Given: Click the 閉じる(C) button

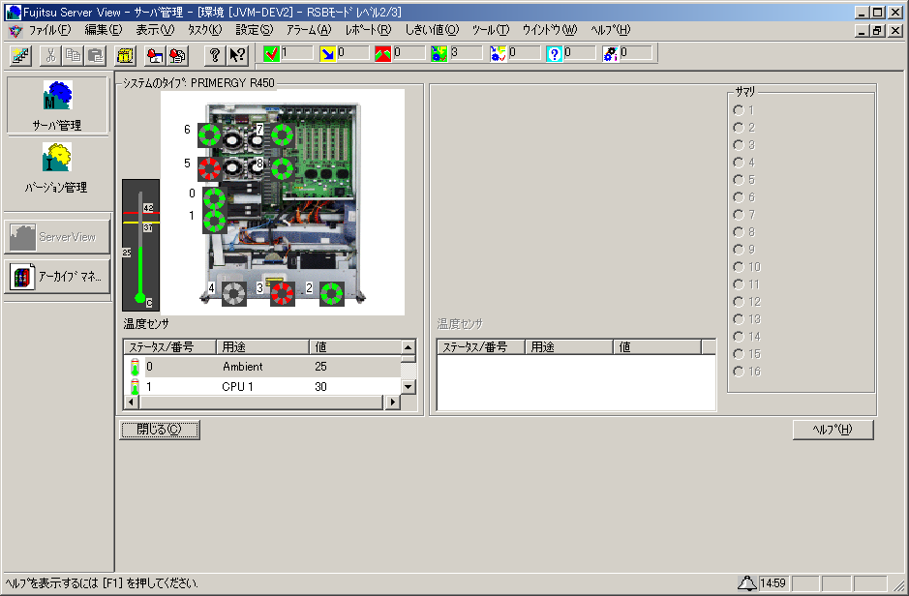Looking at the screenshot, I should (160, 430).
